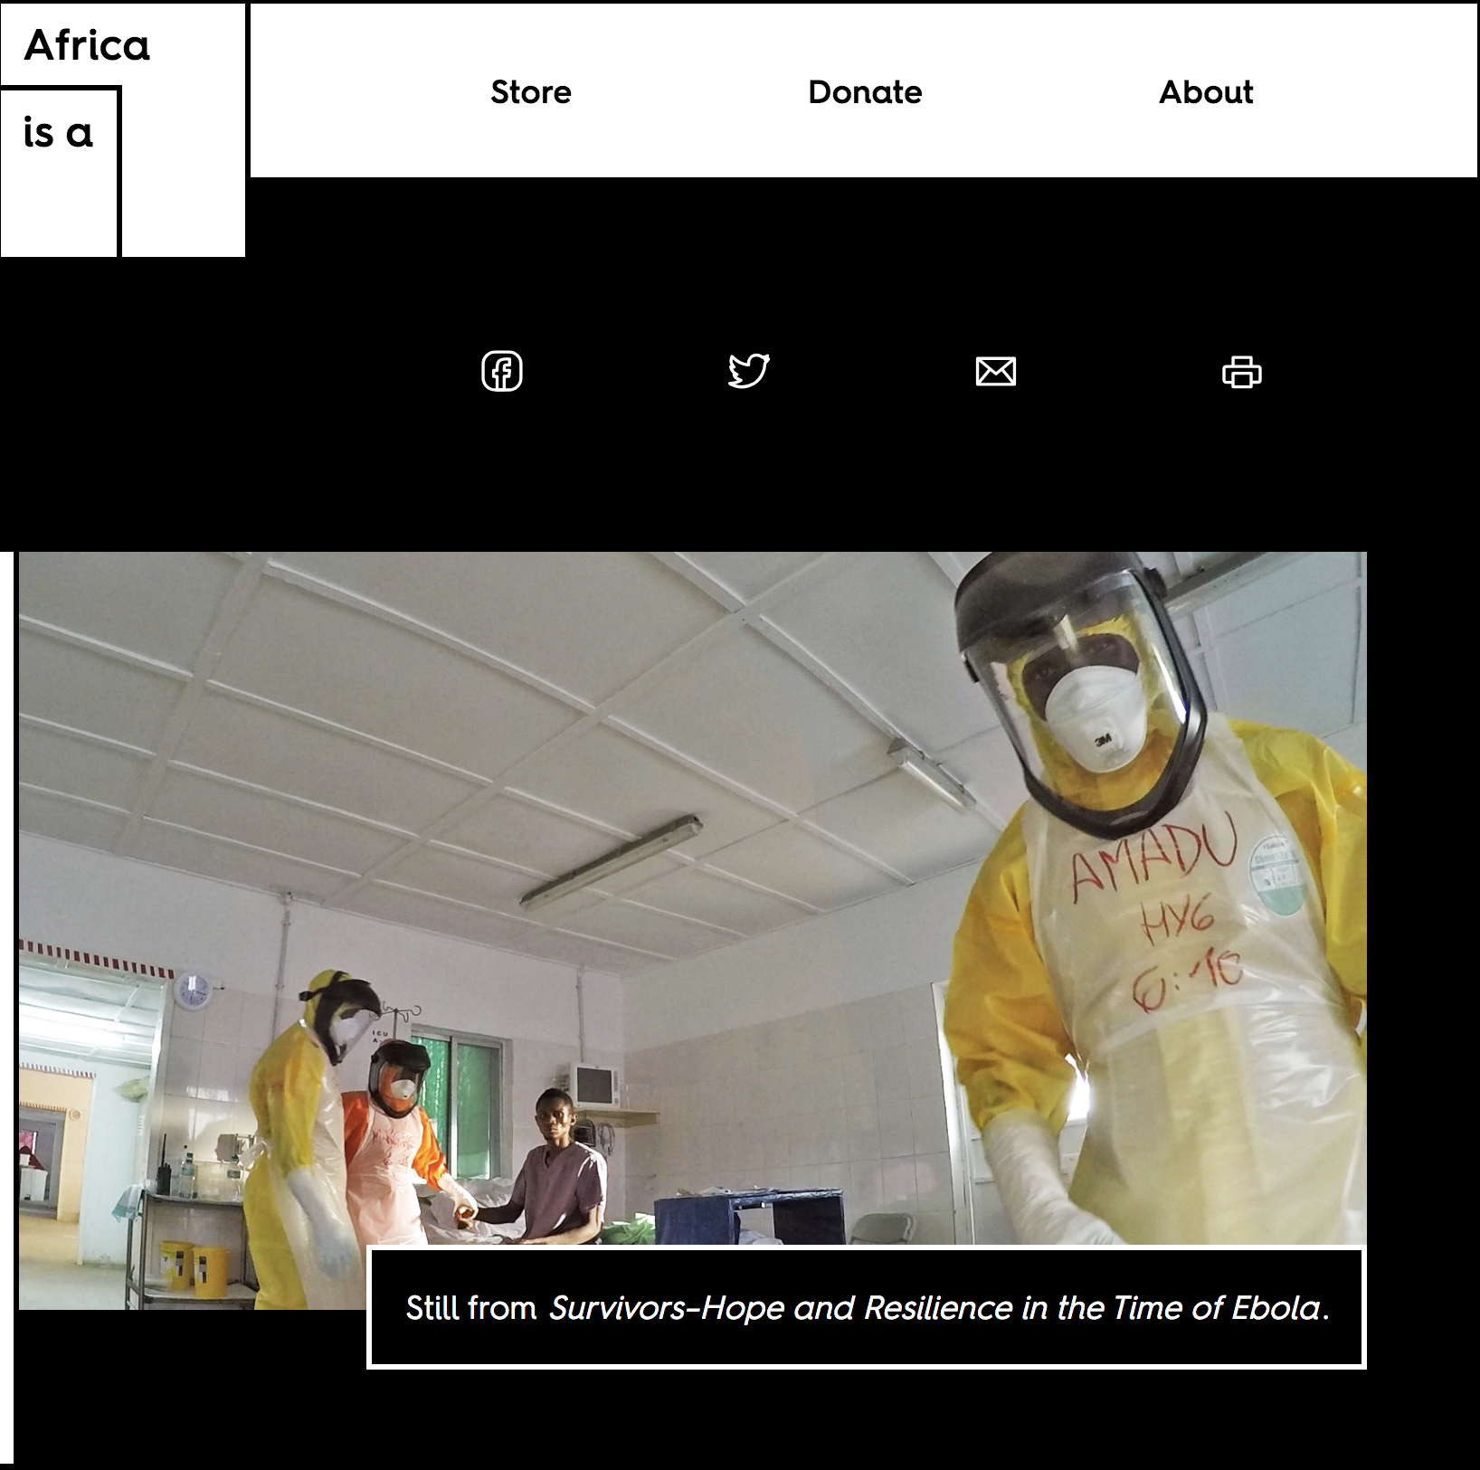Screen dimensions: 1480x1470
Task: Share article on Facebook icon
Action: (502, 371)
